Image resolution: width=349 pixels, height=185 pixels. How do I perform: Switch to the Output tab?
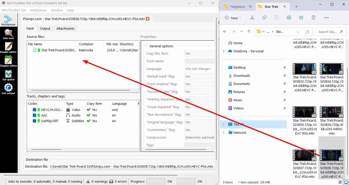45,28
